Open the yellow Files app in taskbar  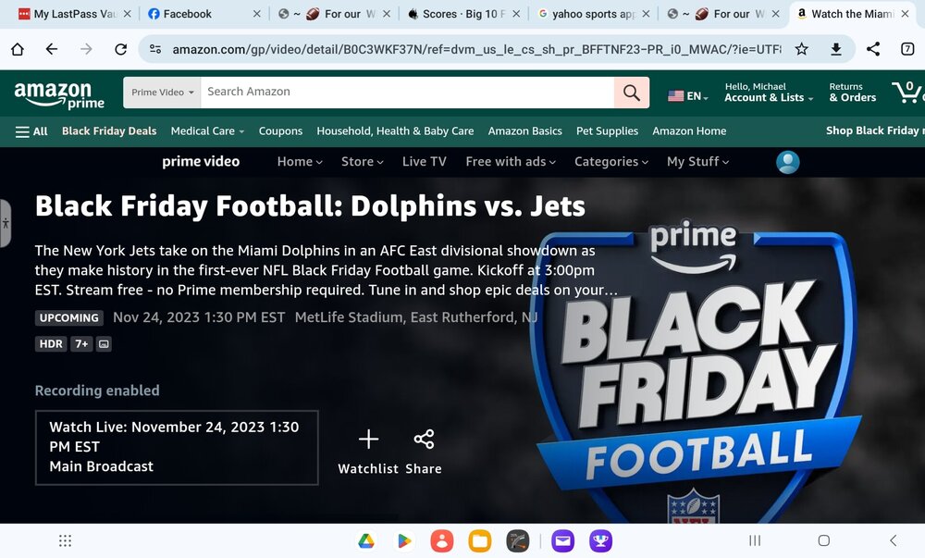pos(479,540)
